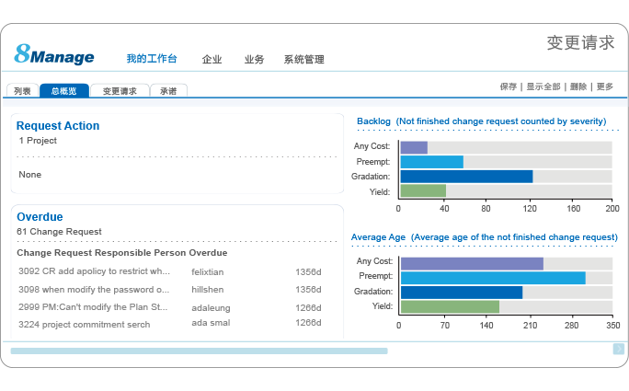Switch to the 列表 tab
This screenshot has height=391, width=629.
coord(22,91)
